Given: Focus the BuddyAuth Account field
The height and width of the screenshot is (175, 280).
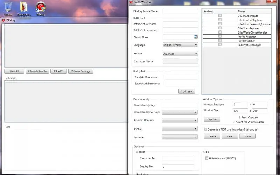Looking at the screenshot, I should coord(181,77).
